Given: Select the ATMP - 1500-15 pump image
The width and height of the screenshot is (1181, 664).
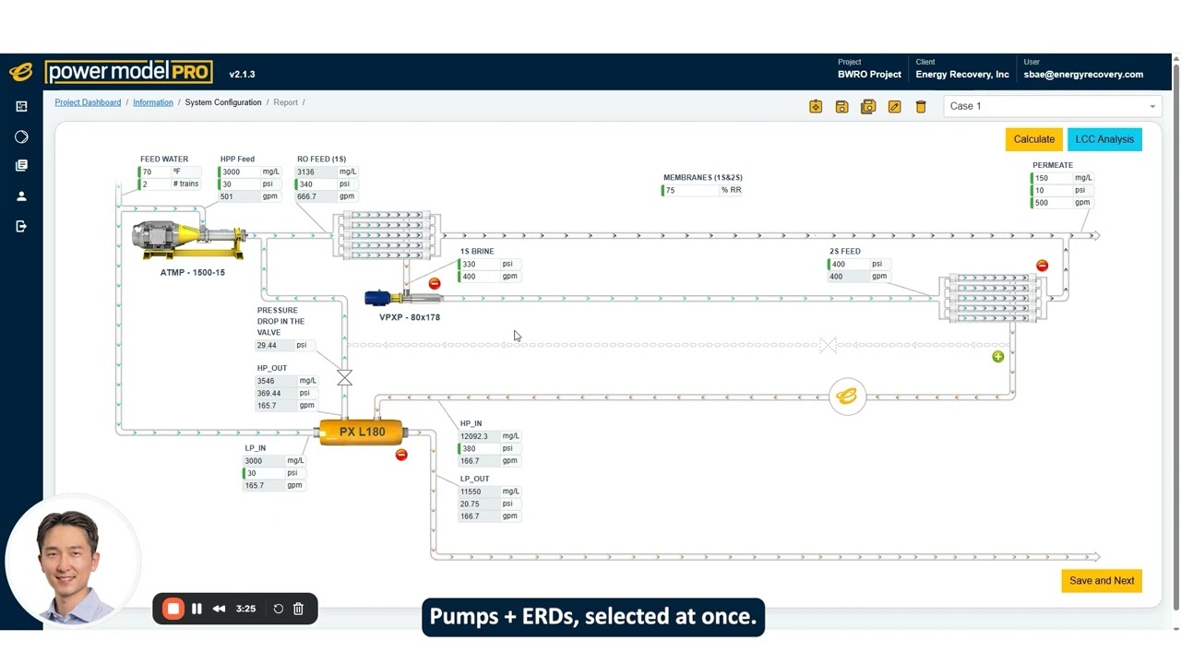Looking at the screenshot, I should point(188,239).
